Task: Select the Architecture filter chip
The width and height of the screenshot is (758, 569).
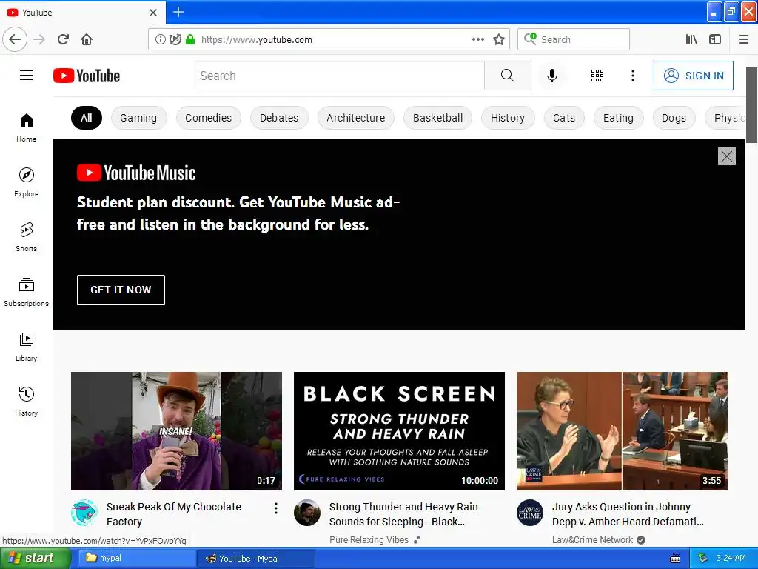Action: 356,118
